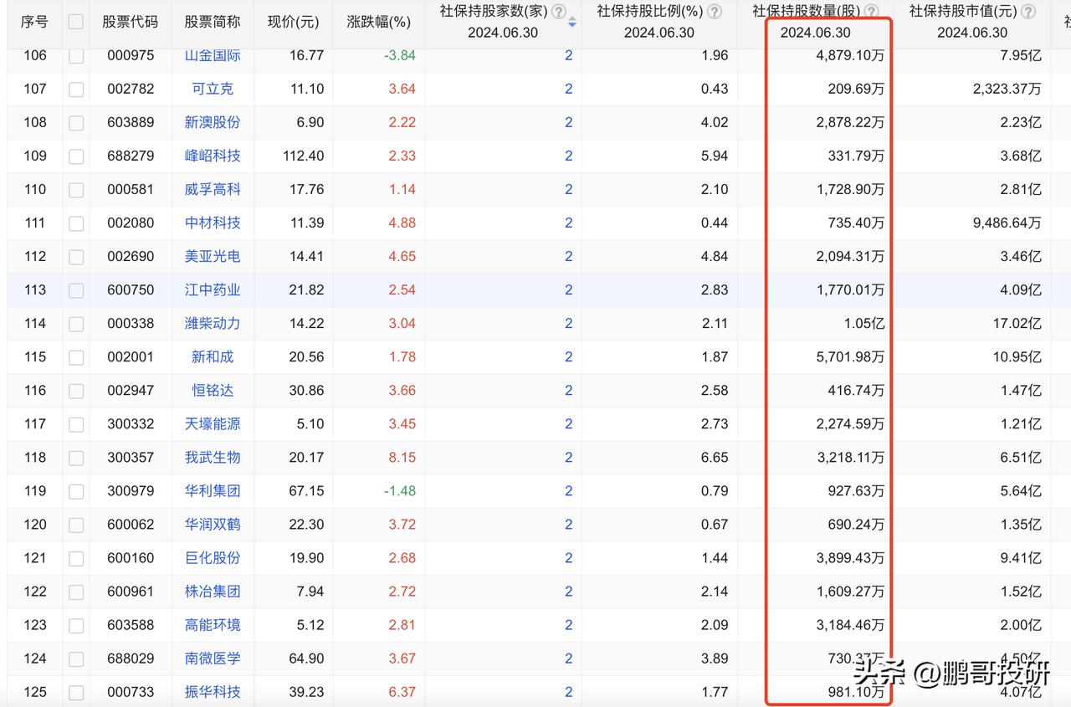
Task: Select stock code 300357
Action: tap(131, 457)
